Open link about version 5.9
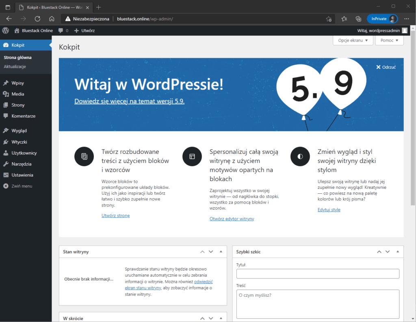 point(129,101)
